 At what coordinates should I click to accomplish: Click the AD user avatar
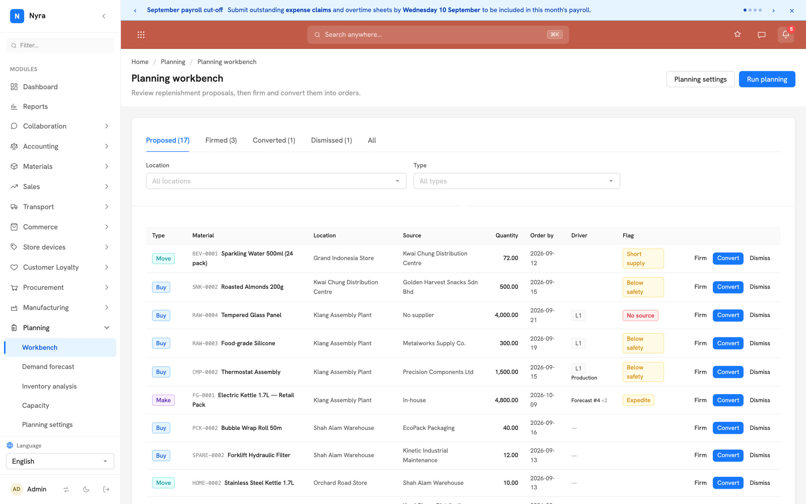pyautogui.click(x=16, y=489)
